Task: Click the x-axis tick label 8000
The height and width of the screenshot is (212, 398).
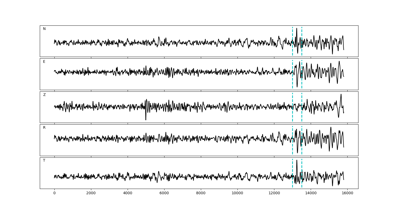Action: tap(201, 193)
